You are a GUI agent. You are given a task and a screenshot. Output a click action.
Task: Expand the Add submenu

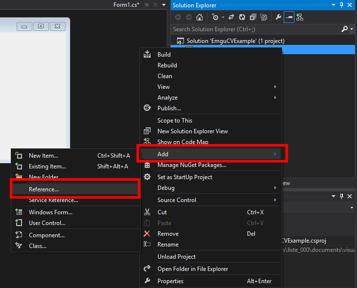[x=211, y=154]
